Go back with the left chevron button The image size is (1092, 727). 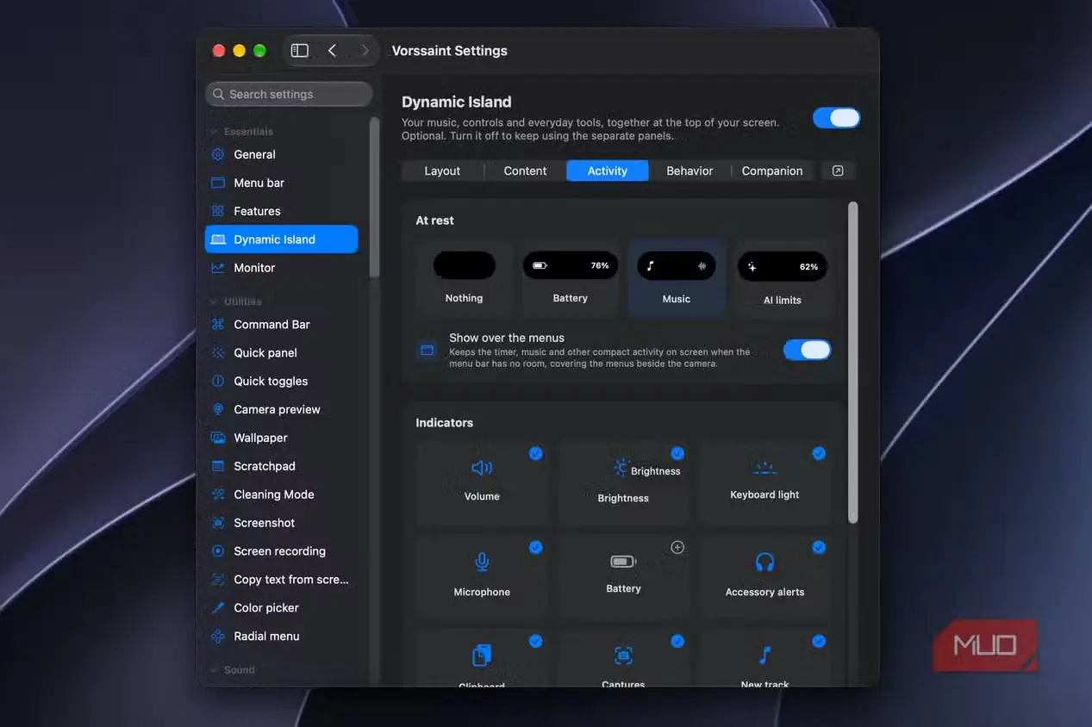pyautogui.click(x=333, y=51)
